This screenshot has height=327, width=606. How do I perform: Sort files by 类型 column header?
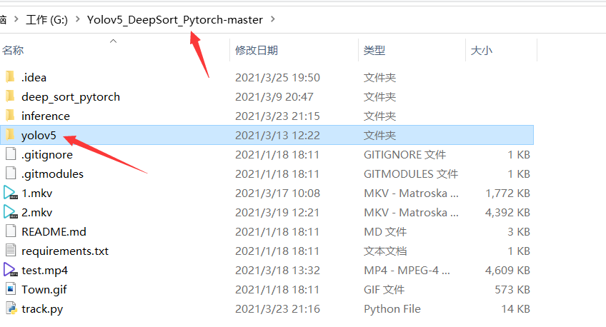coord(374,50)
